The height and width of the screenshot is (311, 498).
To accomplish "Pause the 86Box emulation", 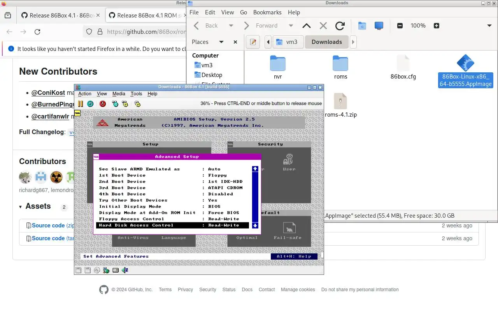I will (81, 104).
